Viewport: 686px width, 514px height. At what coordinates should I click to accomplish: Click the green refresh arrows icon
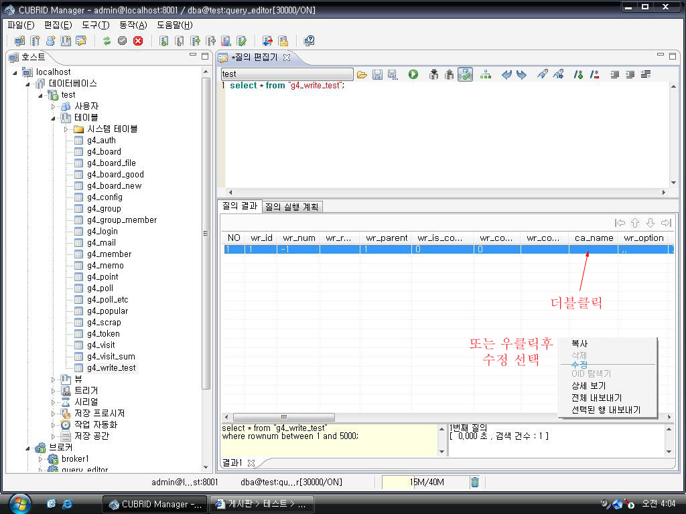pos(107,41)
